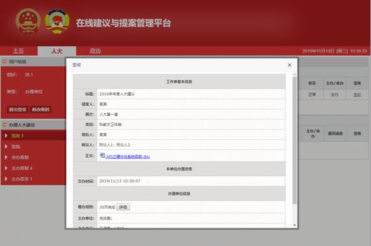Viewport: 371px width, 246px height.
Task: Close the 签收 dialog with the X
Action: click(290, 65)
